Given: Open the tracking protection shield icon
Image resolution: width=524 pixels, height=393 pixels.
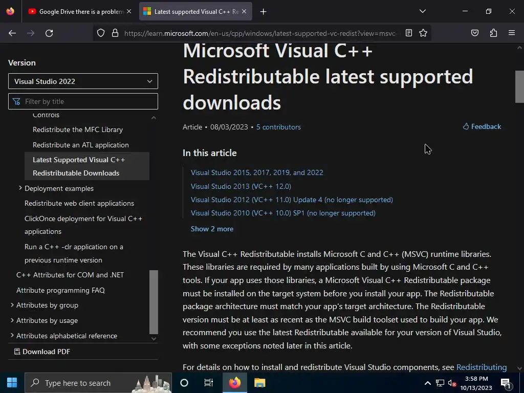Looking at the screenshot, I should 101,33.
